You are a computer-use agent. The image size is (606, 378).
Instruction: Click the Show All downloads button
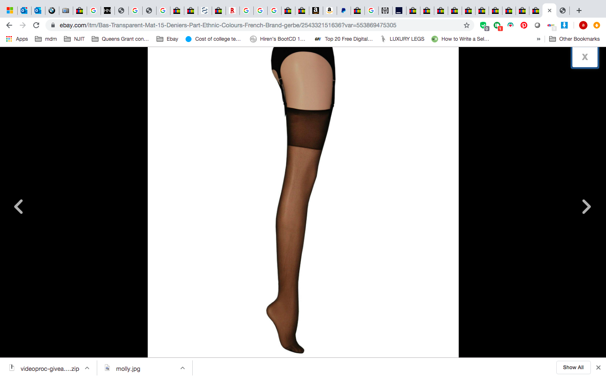pos(573,367)
